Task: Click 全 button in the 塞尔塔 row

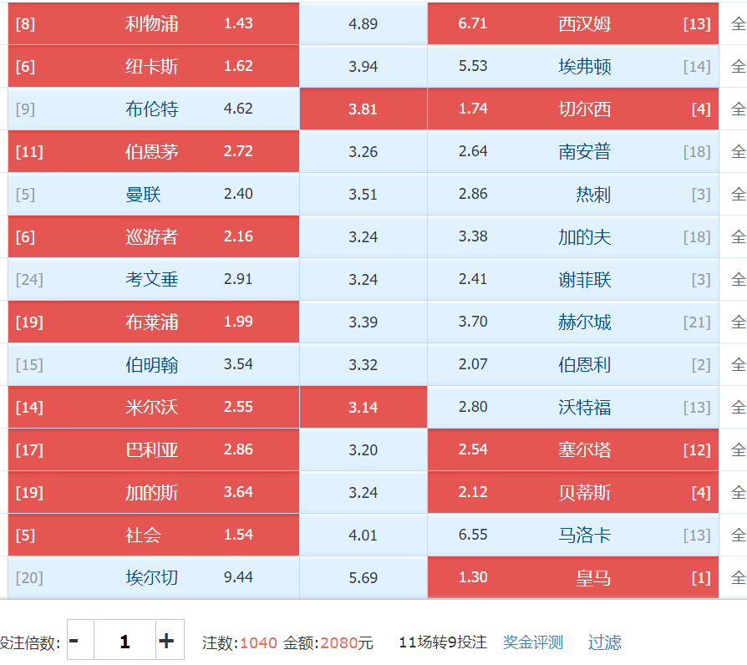Action: click(738, 449)
